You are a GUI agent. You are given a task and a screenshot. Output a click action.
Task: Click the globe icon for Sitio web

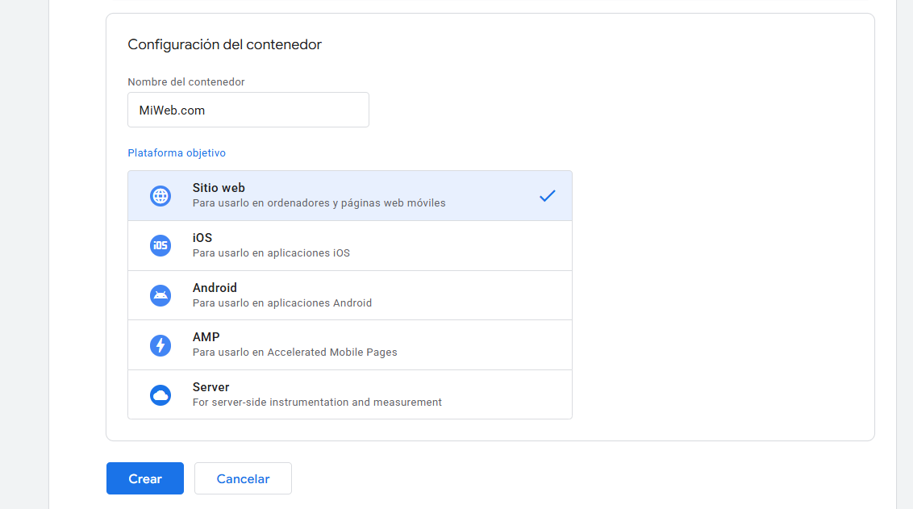tap(161, 196)
